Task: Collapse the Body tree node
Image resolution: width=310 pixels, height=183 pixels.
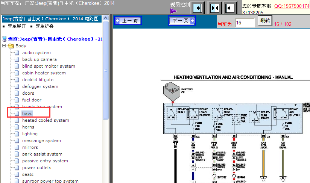Action: (x=4, y=46)
